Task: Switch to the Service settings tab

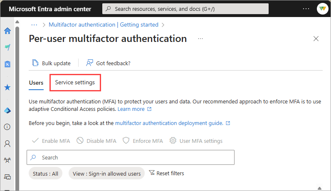Action: pos(75,83)
